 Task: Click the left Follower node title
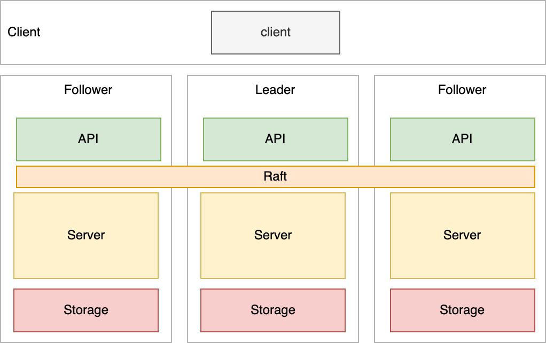88,90
